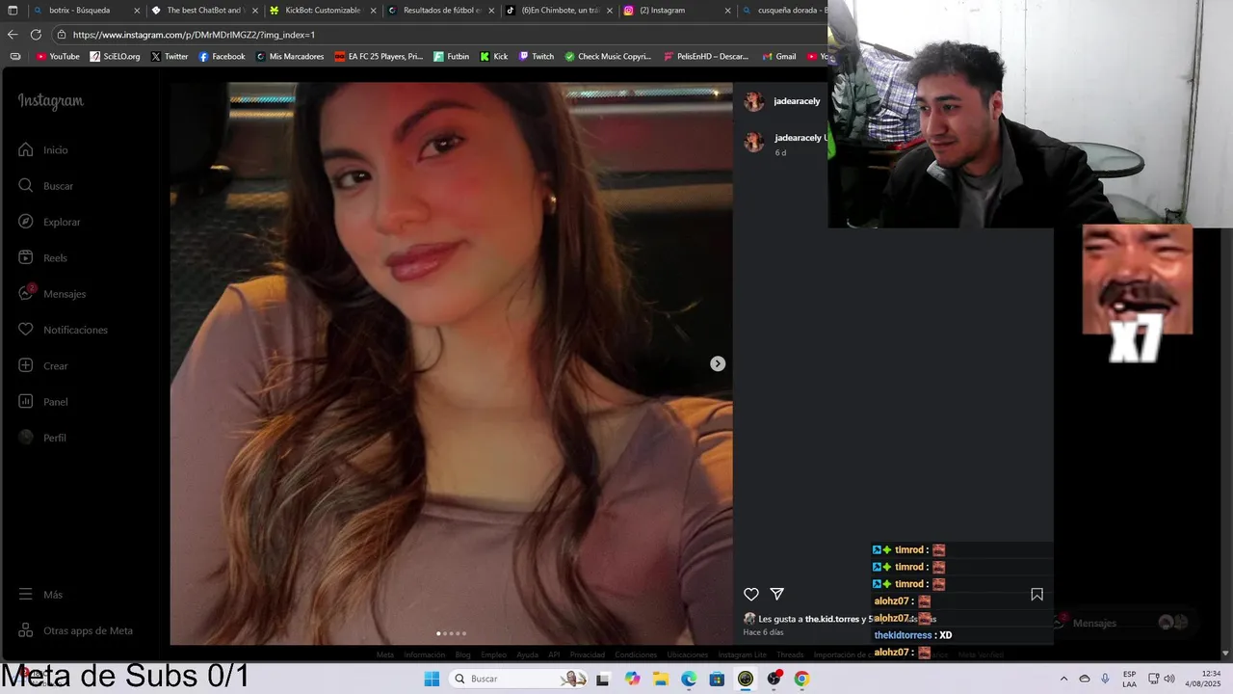1233x694 pixels.
Task: Click ESP LAA language indicator
Action: click(1129, 679)
